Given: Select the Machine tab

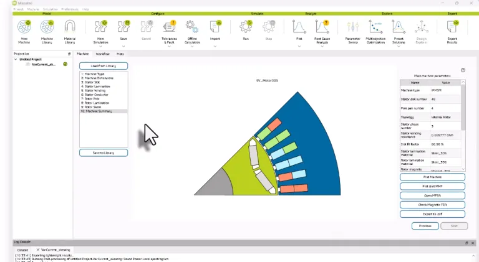Looking at the screenshot, I should click(x=83, y=54).
